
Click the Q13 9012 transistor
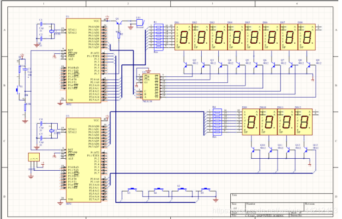pos(306,150)
